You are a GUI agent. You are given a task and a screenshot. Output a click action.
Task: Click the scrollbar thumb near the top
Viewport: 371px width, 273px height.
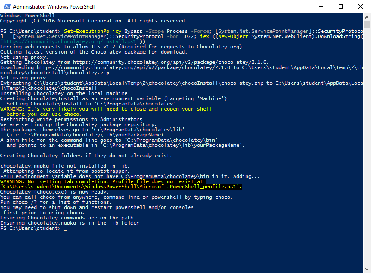click(367, 26)
